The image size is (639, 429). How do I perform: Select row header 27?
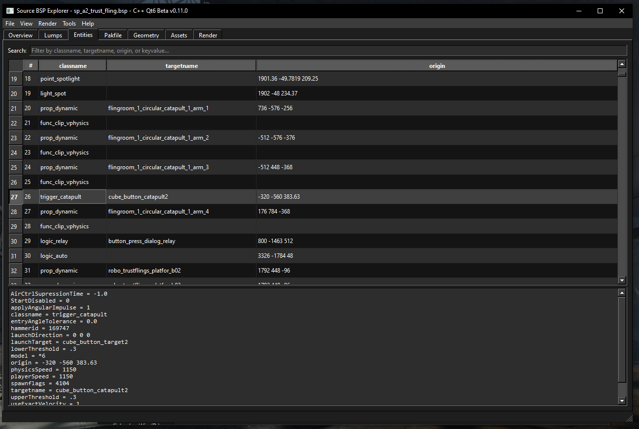16,197
